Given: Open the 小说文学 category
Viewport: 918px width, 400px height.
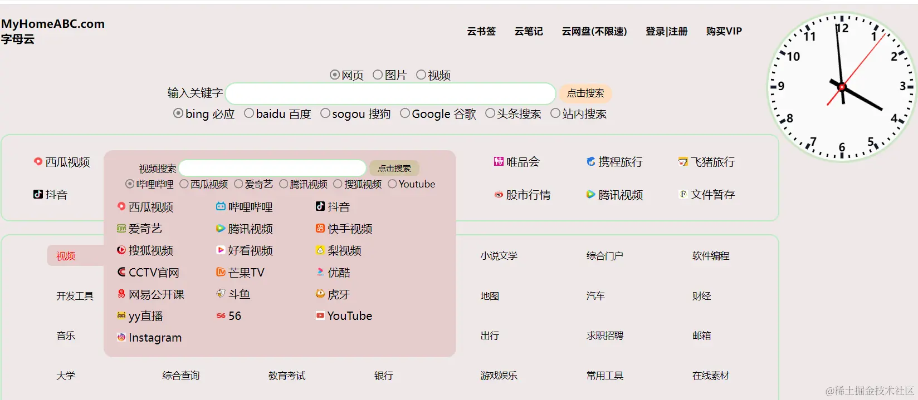Looking at the screenshot, I should click(x=499, y=256).
